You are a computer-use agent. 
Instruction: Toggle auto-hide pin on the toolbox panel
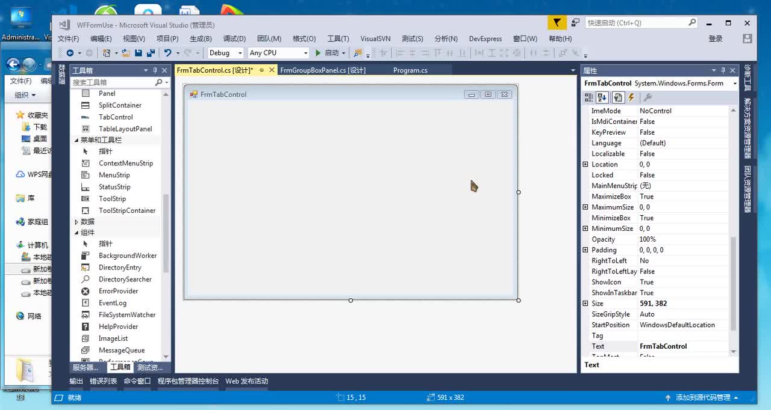coord(155,70)
